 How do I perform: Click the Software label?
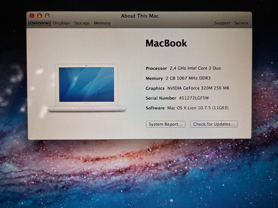[x=155, y=108]
